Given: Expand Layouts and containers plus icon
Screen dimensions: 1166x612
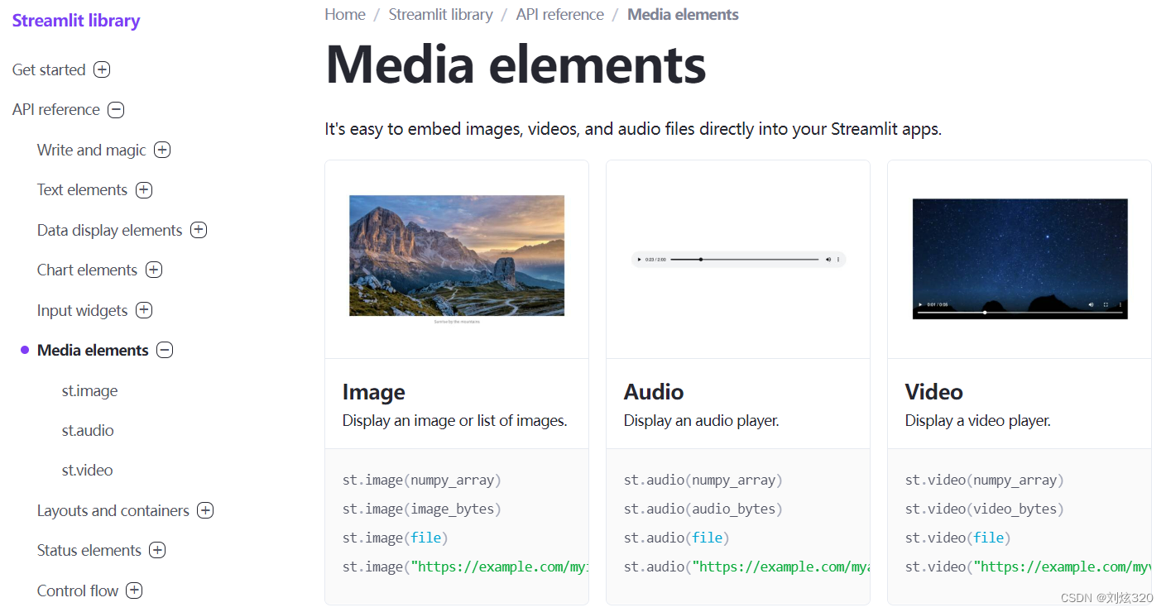Looking at the screenshot, I should [205, 510].
